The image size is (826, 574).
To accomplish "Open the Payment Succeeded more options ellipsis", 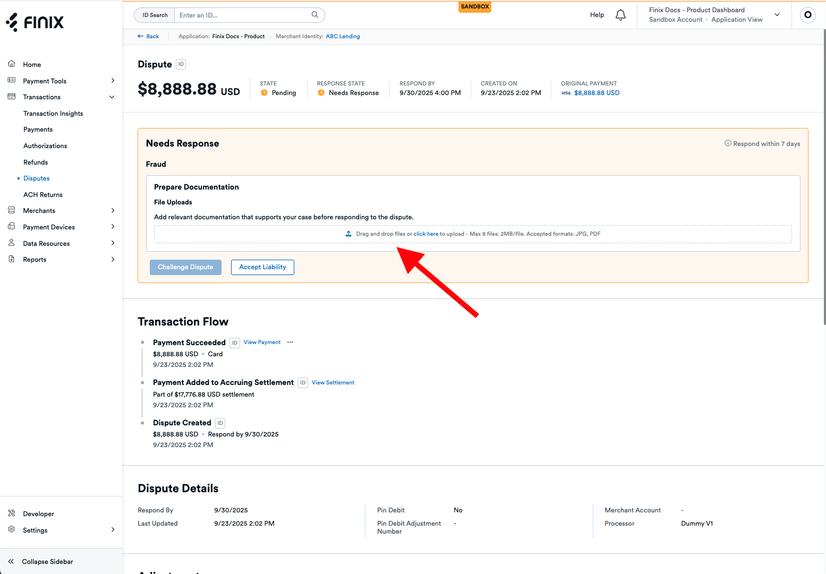I will coord(290,342).
